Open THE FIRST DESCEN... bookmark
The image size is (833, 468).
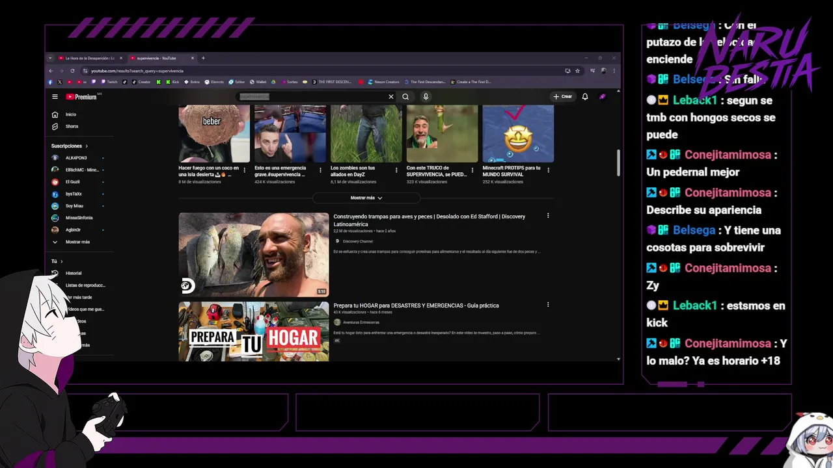click(332, 82)
